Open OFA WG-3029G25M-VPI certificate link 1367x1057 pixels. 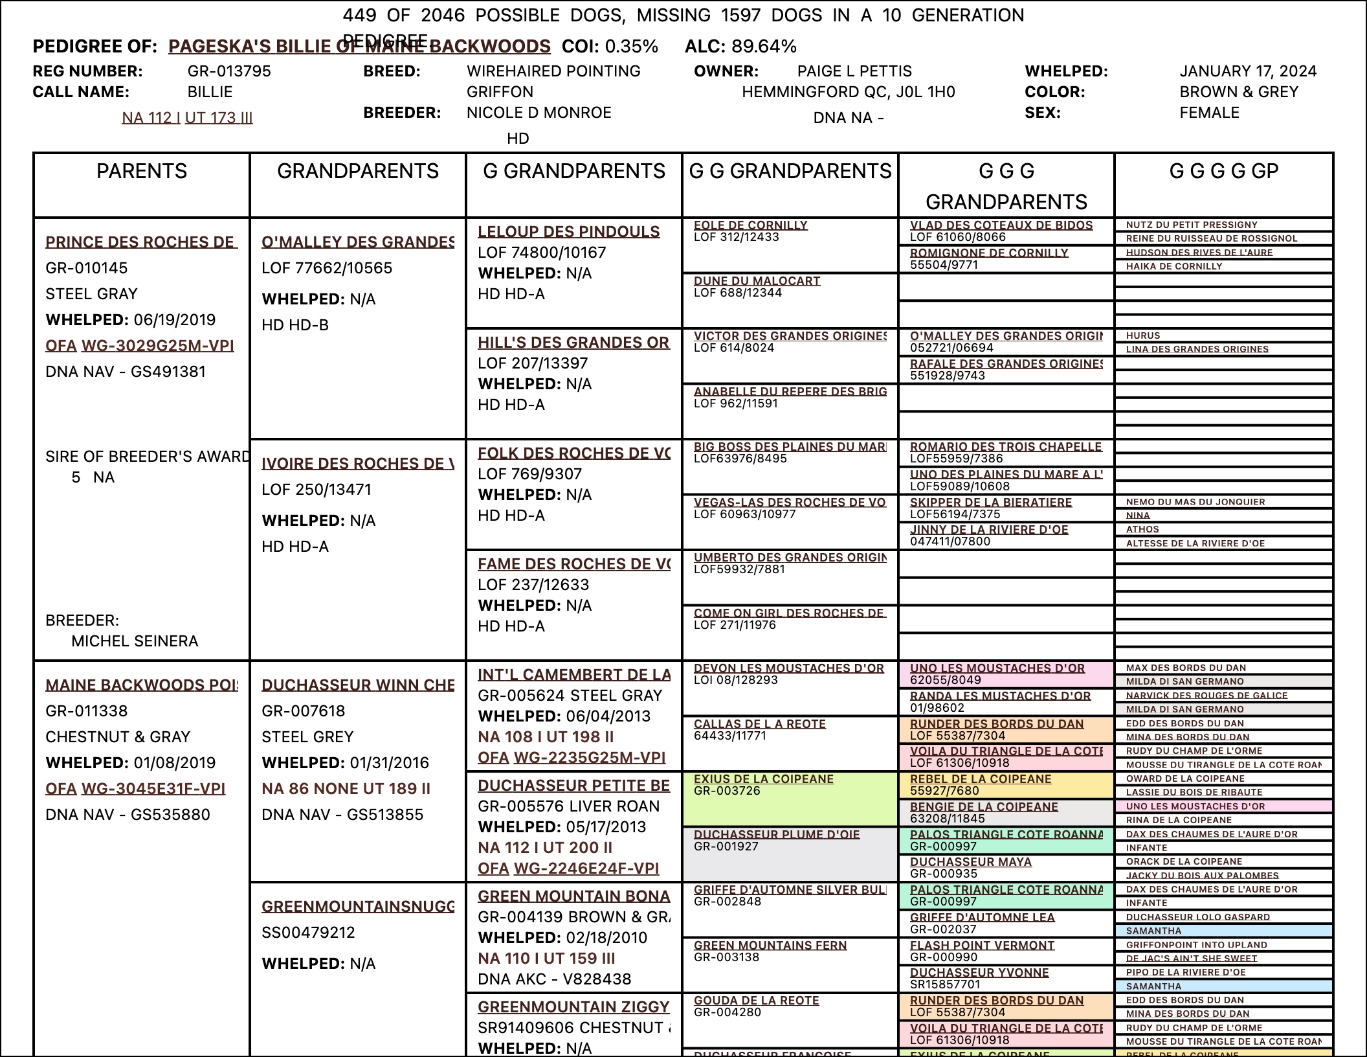click(x=157, y=346)
